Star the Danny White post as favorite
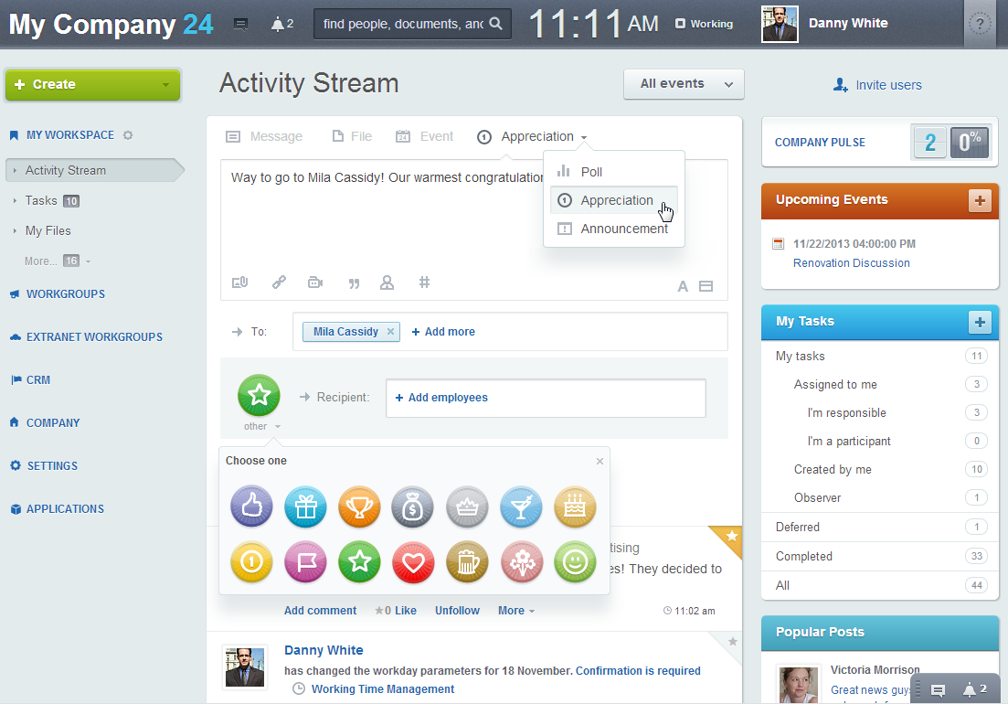The width and height of the screenshot is (1008, 704). 732,643
